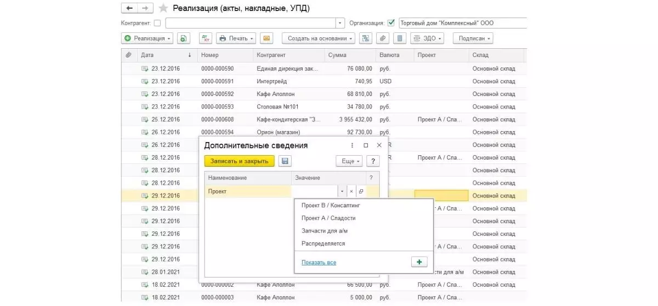This screenshot has height=306, width=658.
Task: Choose Проект A / Сладости from the list
Action: (x=328, y=218)
